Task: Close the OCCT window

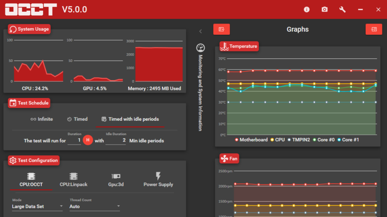Action: pos(378,9)
